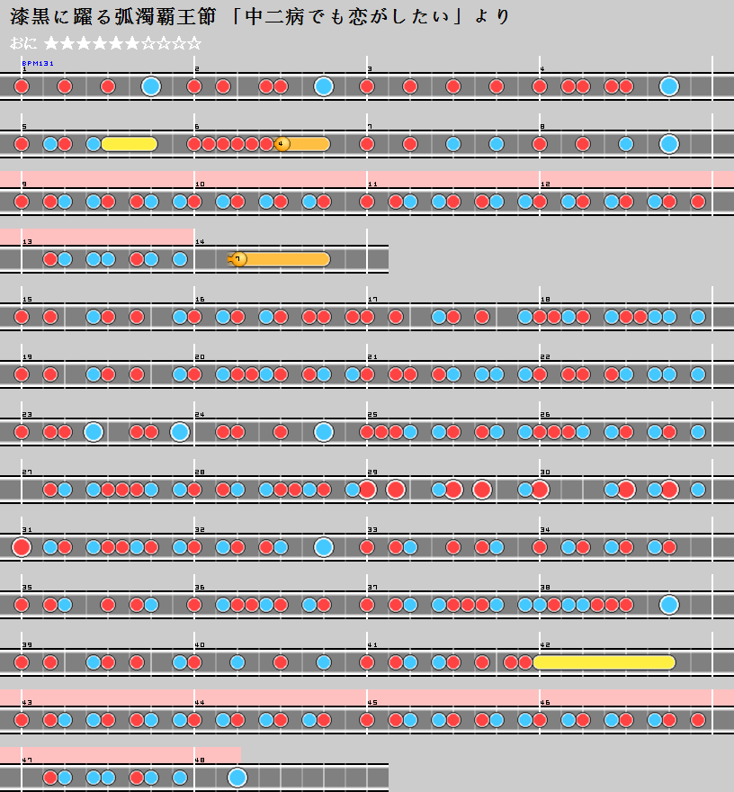The image size is (734, 792).
Task: Click measure number 14 label
Action: 200,241
